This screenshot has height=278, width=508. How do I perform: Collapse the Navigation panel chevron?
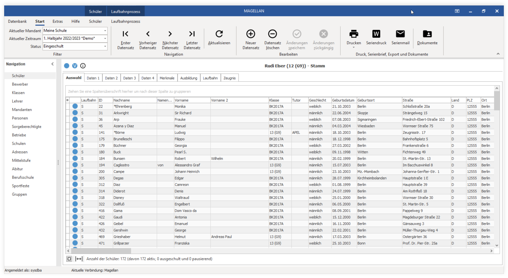[53, 64]
